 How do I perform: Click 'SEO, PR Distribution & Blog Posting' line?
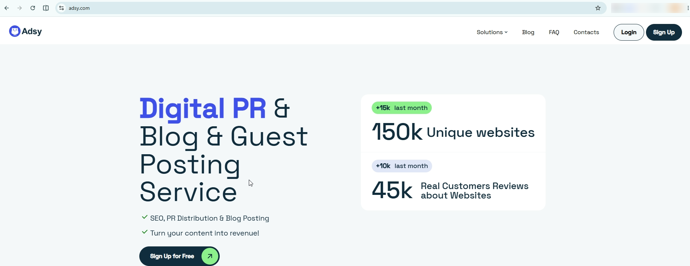pyautogui.click(x=210, y=218)
